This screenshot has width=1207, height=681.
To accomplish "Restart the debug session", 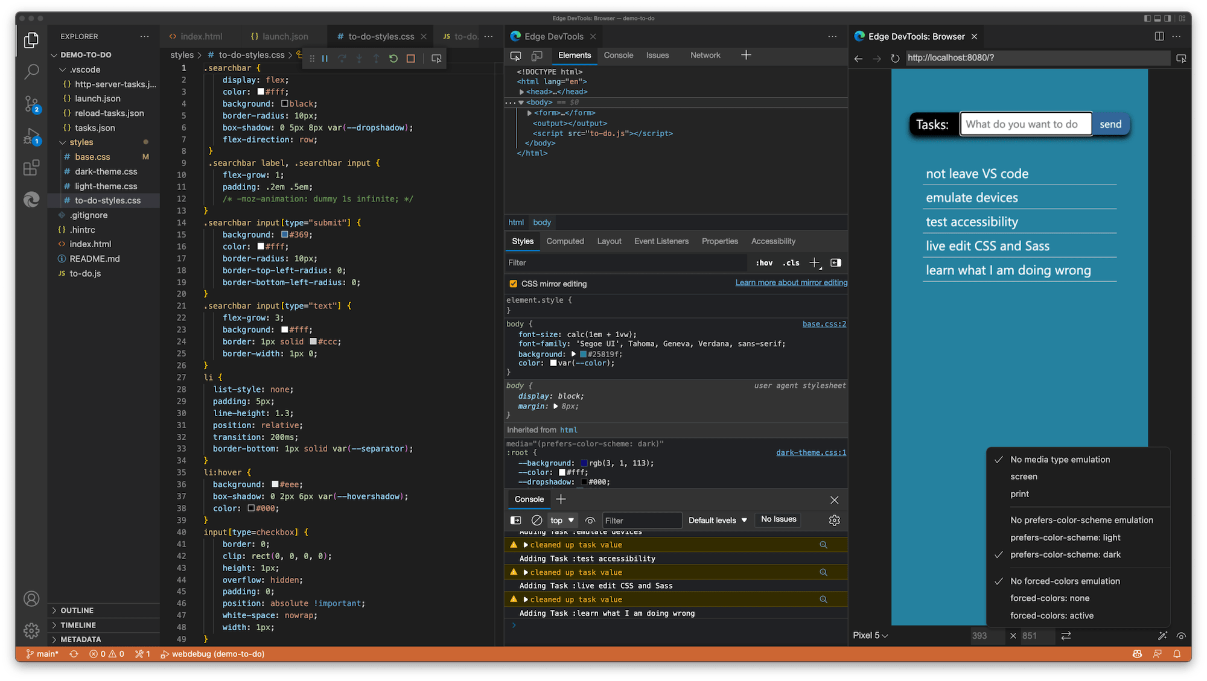I will click(393, 58).
